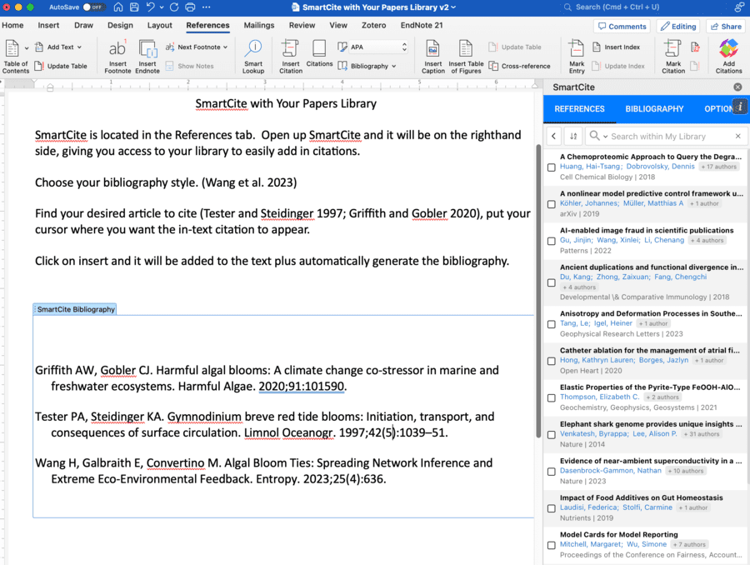Click the Redo arrow icon
Viewport: 750px width, 565px height.
(x=174, y=7)
